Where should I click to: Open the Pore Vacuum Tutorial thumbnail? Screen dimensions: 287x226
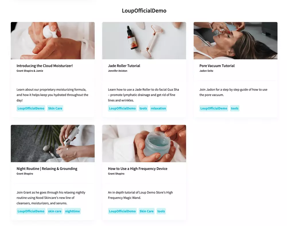(x=235, y=41)
